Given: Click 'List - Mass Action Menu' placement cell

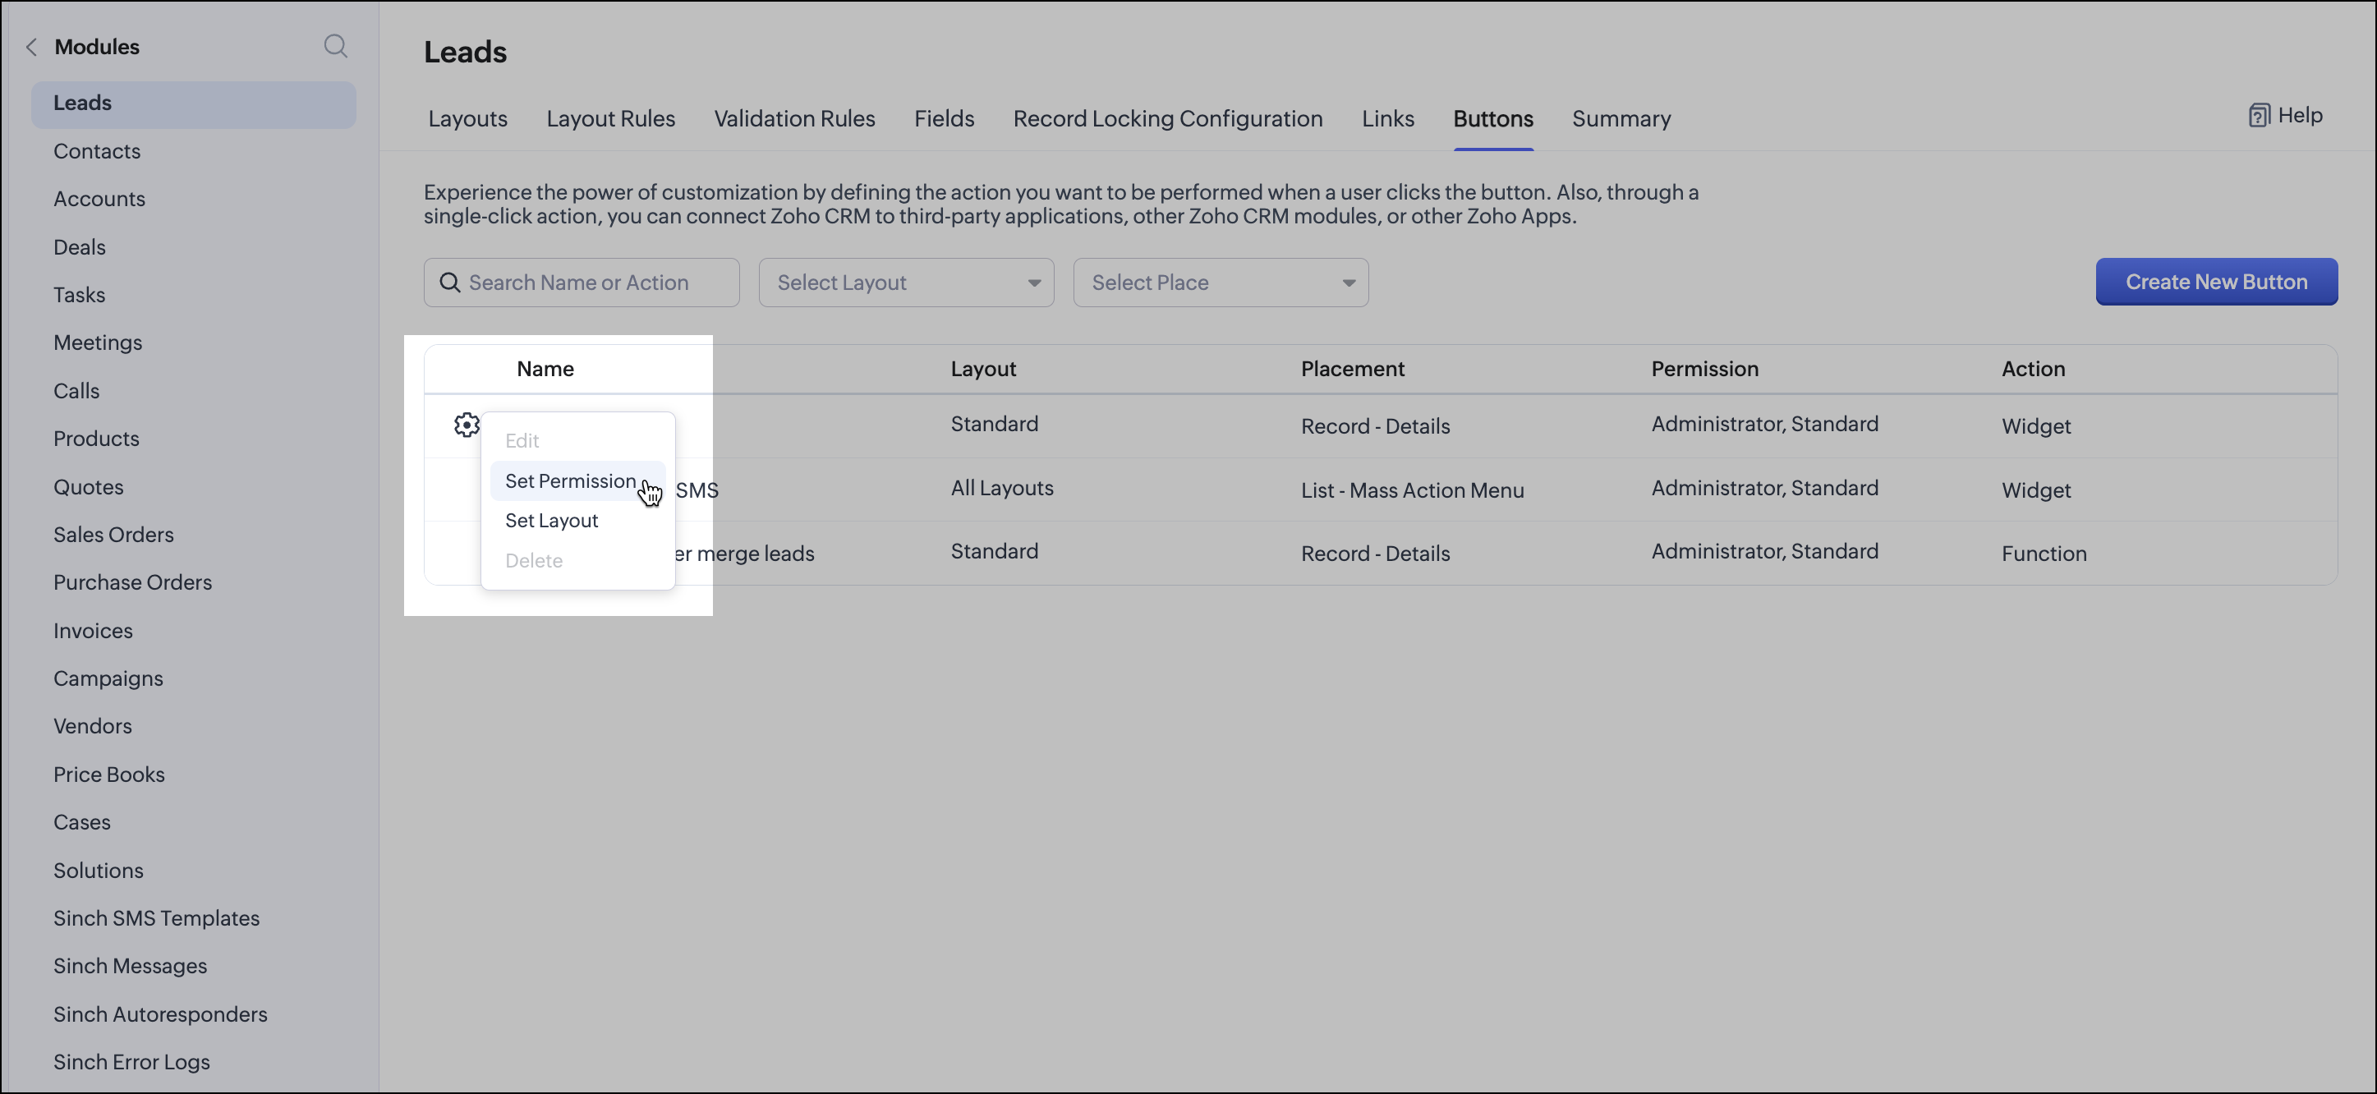Looking at the screenshot, I should pyautogui.click(x=1413, y=490).
